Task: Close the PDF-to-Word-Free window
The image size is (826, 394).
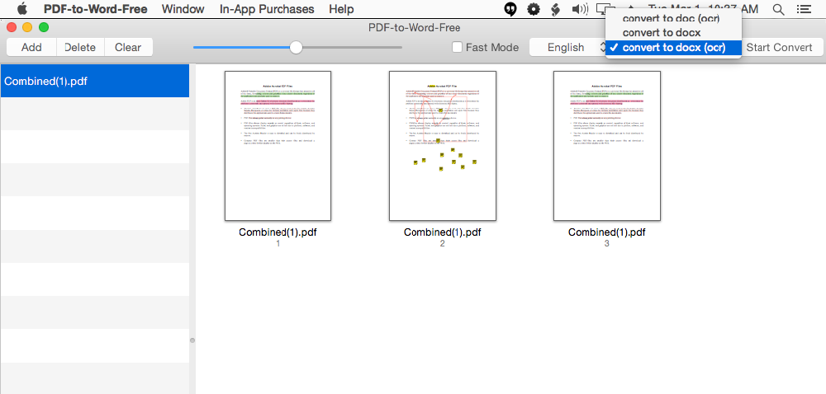Action: point(12,27)
